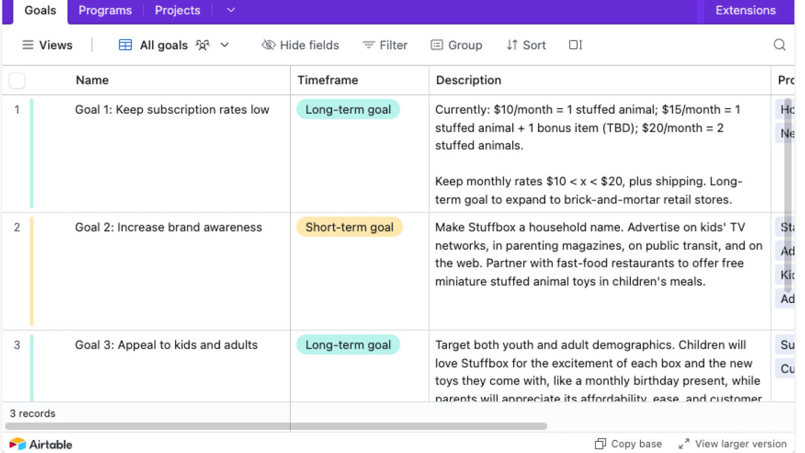
Task: Select the Description column header
Action: pyautogui.click(x=468, y=80)
